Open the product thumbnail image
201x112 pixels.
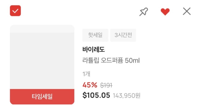pyautogui.click(x=42, y=59)
